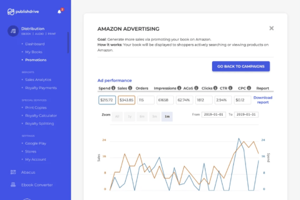Click the Abacus icon in sidebar
This screenshot has width=300, height=200.
pos(13,172)
